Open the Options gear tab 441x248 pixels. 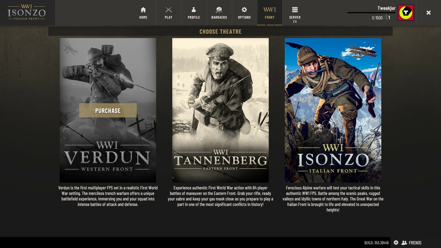coord(244,13)
